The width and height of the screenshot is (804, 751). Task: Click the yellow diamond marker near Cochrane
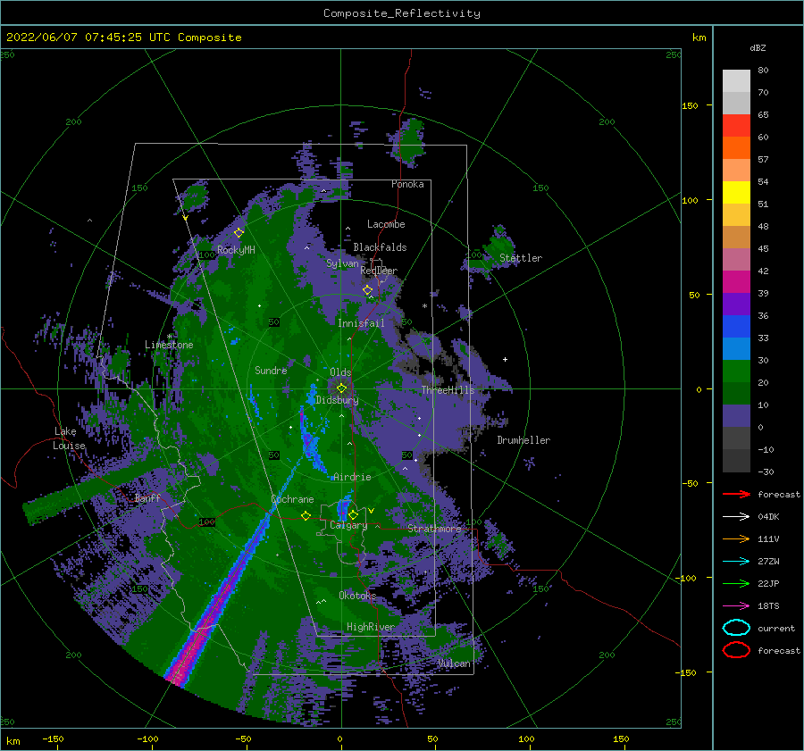point(306,516)
